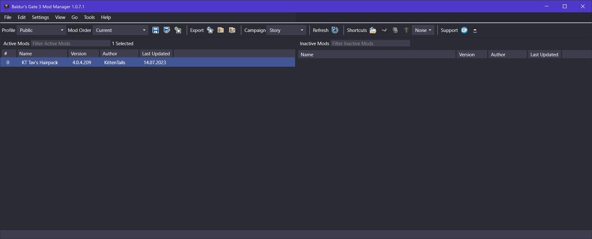Click the blue floppy disk save order icon
Viewport: 592px width, 239px height.
(155, 30)
